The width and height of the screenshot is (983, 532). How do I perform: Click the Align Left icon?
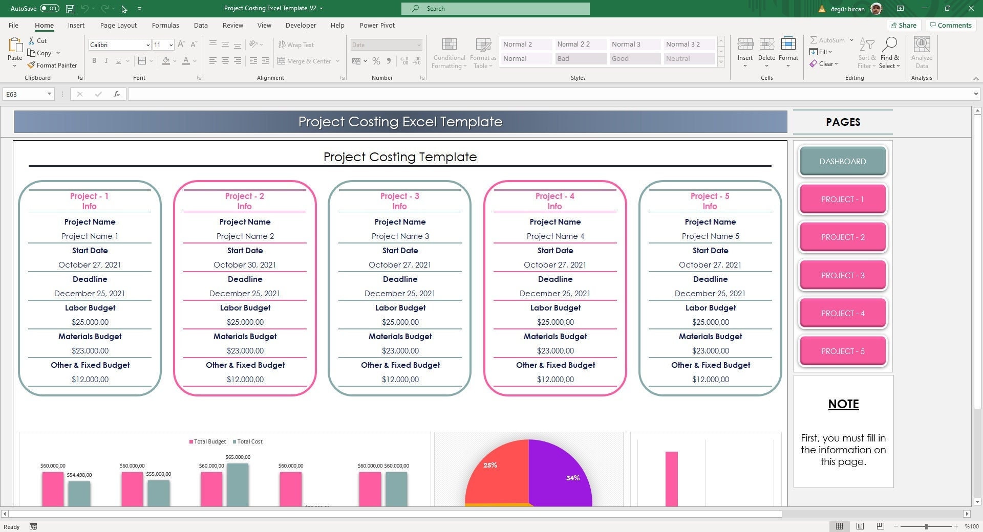(213, 61)
